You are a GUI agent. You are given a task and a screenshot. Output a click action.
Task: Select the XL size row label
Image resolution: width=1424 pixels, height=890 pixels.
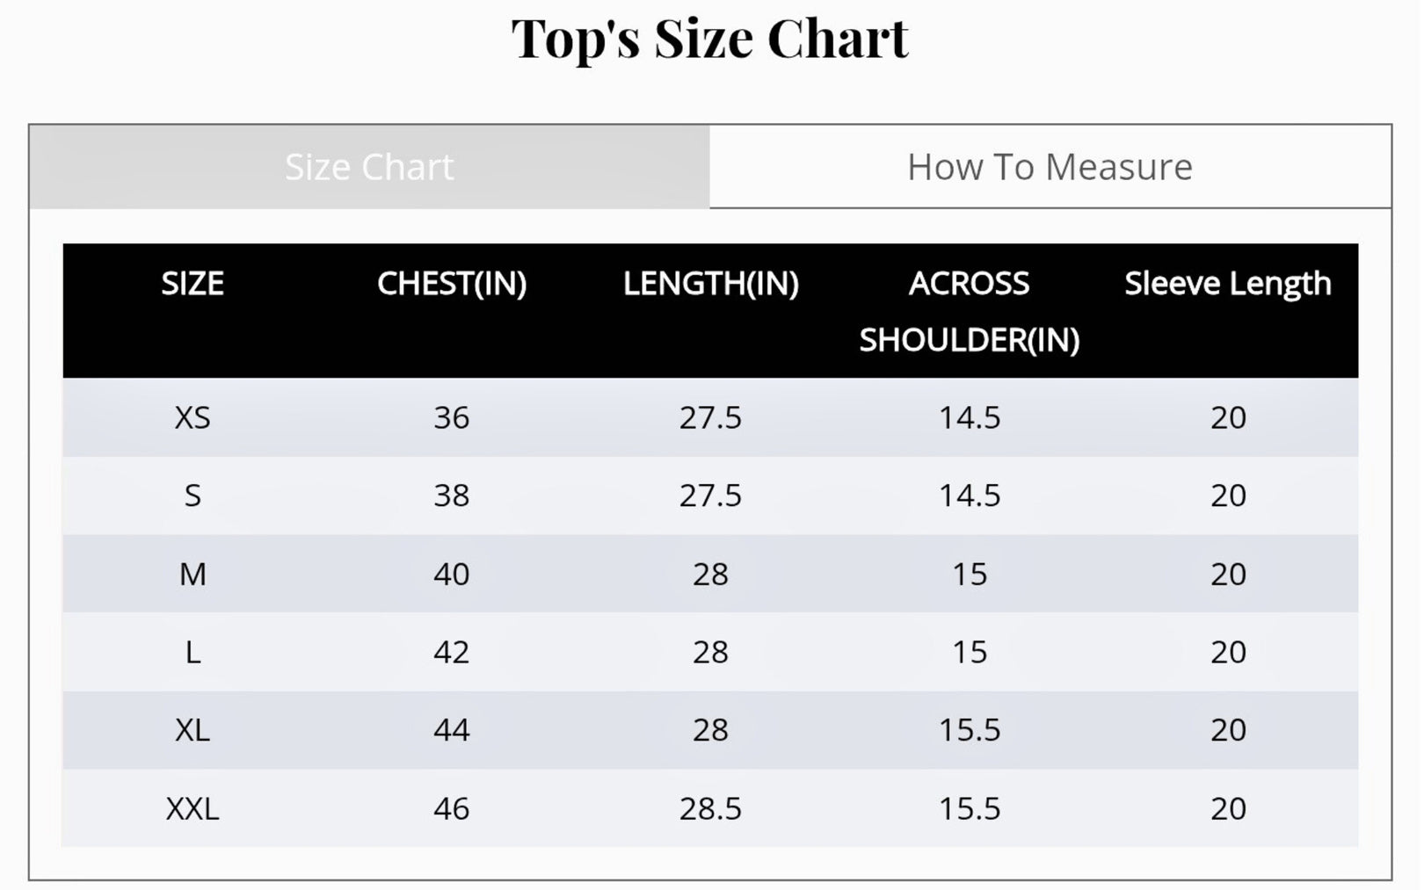193,730
